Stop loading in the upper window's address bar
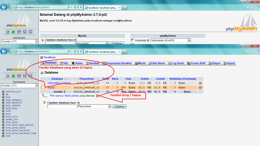This screenshot has height=146, width=260. pos(81,7)
